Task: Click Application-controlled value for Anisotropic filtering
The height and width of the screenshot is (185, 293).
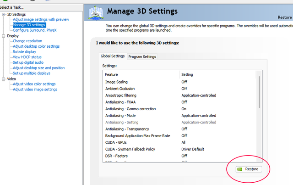Action: (199, 95)
